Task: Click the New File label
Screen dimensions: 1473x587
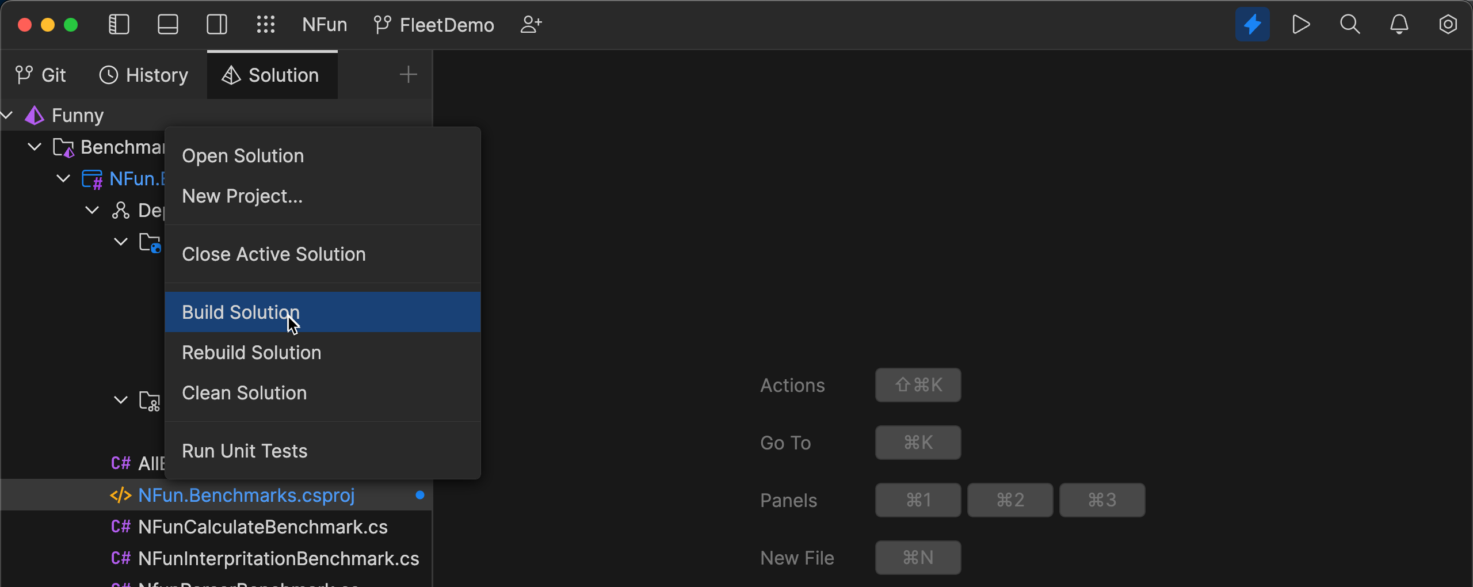Action: click(797, 558)
